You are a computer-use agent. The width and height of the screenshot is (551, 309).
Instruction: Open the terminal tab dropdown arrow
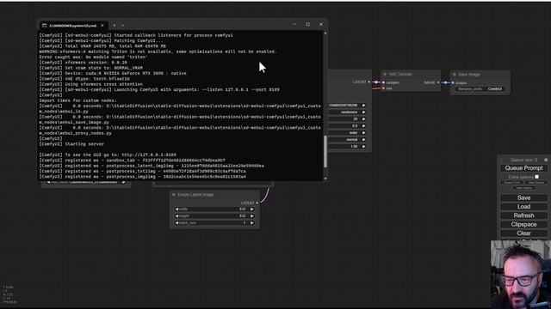coord(122,25)
